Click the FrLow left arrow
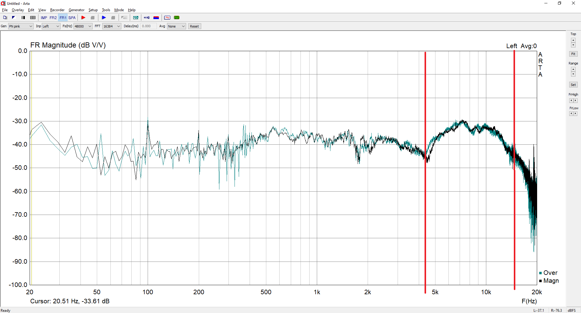The height and width of the screenshot is (313, 581). pyautogui.click(x=571, y=114)
